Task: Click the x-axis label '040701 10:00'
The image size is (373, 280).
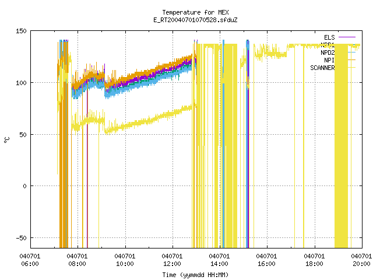Action: coord(125,260)
